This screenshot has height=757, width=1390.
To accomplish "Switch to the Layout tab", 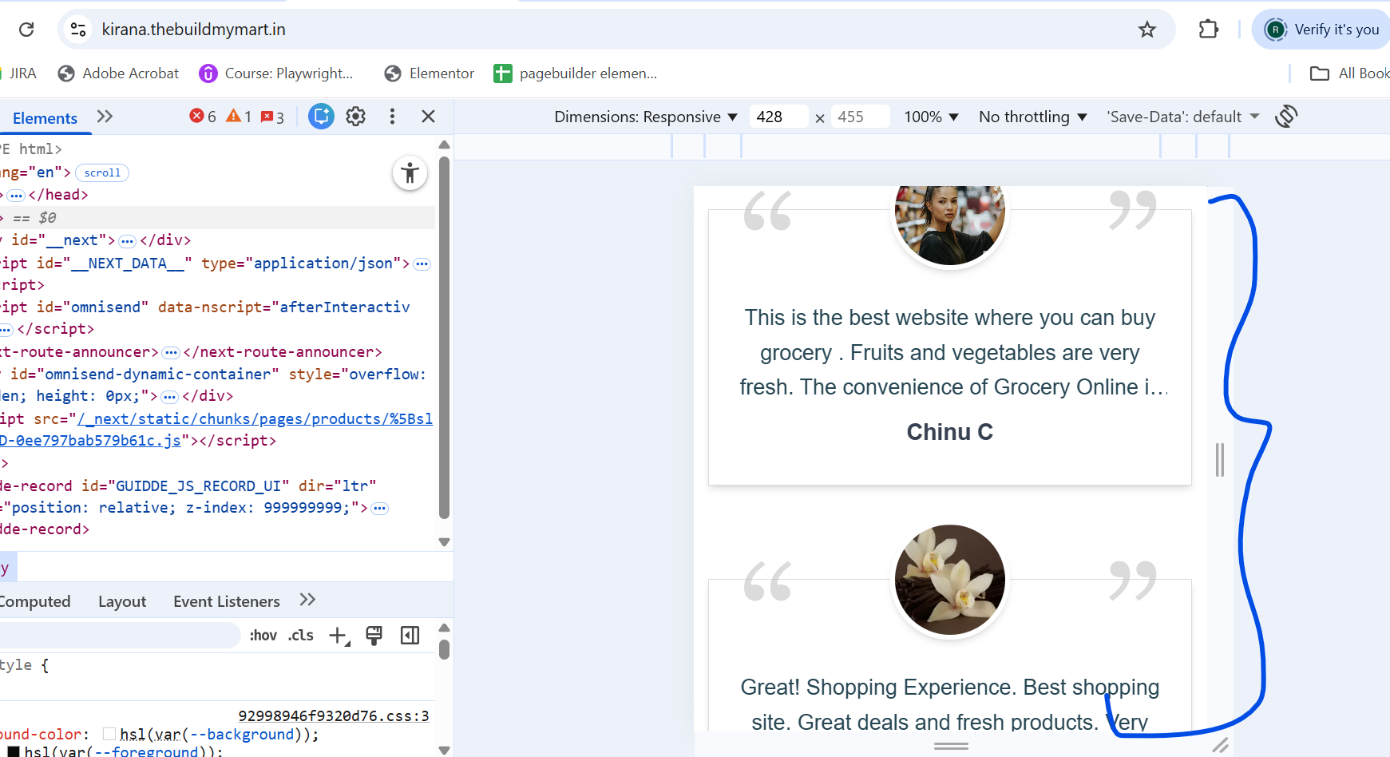I will click(x=122, y=601).
